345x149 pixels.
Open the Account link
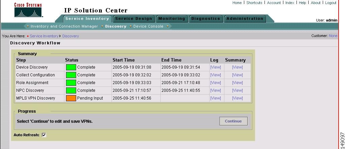click(x=274, y=3)
